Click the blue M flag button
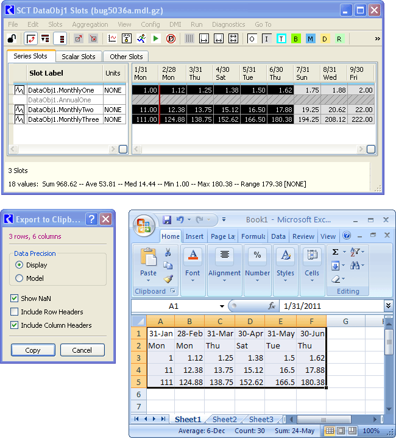This screenshot has width=396, height=438. tap(310, 39)
